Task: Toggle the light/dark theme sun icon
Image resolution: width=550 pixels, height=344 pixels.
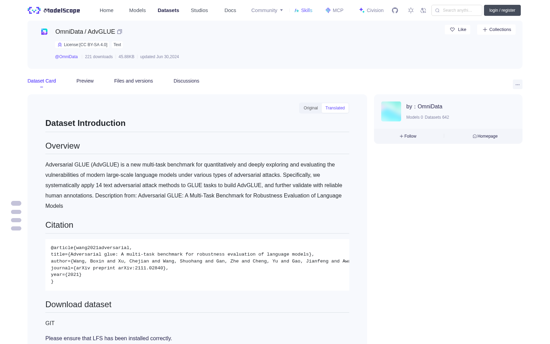Action: (x=411, y=10)
